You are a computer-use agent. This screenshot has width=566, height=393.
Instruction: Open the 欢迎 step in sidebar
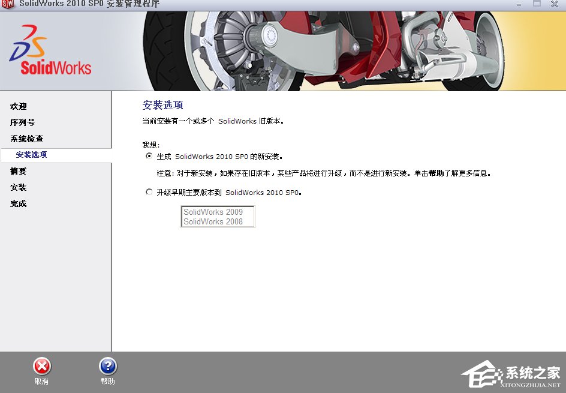(18, 106)
